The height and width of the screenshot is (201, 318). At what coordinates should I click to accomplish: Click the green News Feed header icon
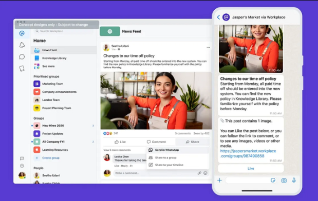[110, 31]
